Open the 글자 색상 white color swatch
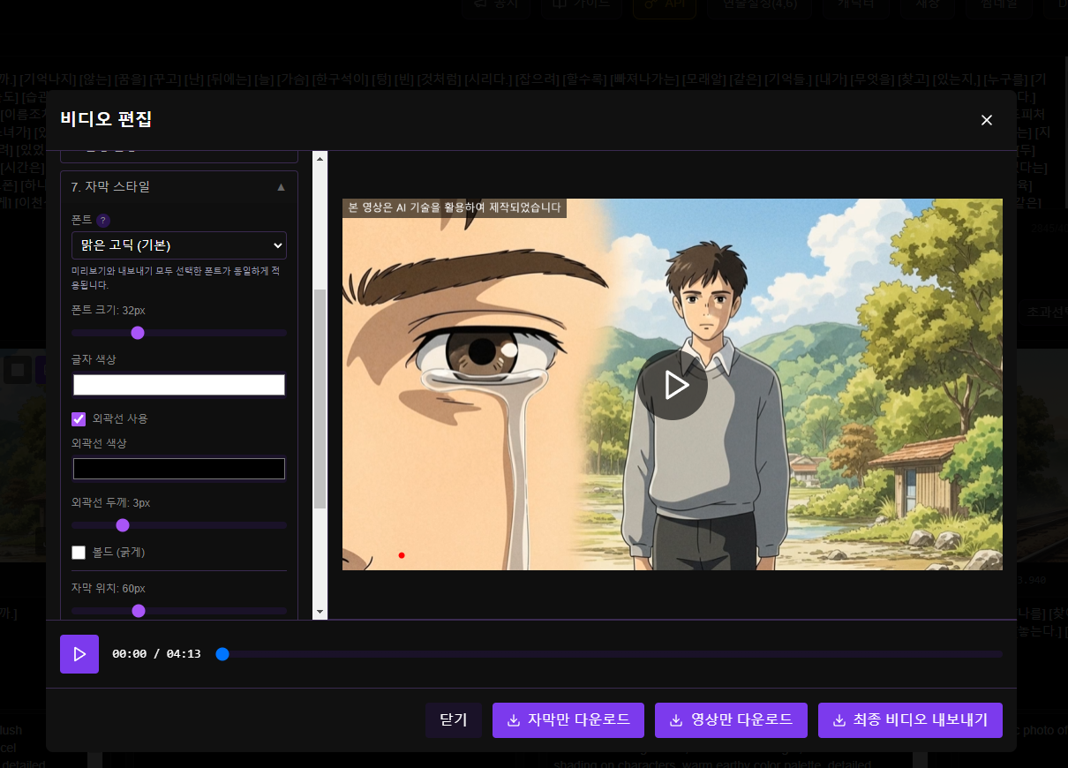 tap(179, 385)
